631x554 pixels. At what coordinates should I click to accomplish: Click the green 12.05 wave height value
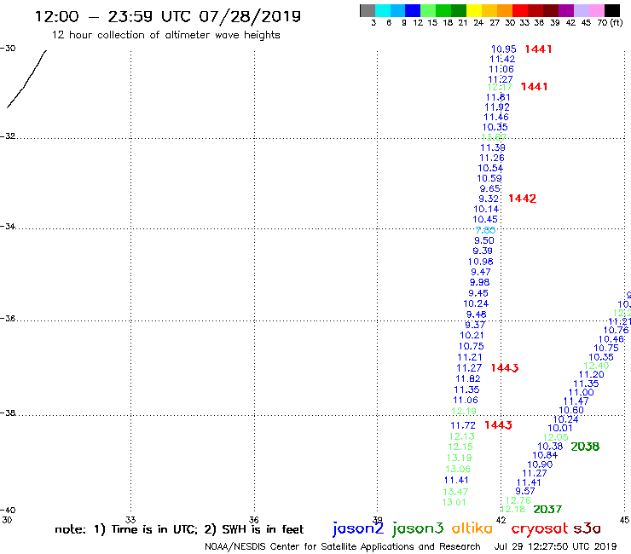(555, 437)
